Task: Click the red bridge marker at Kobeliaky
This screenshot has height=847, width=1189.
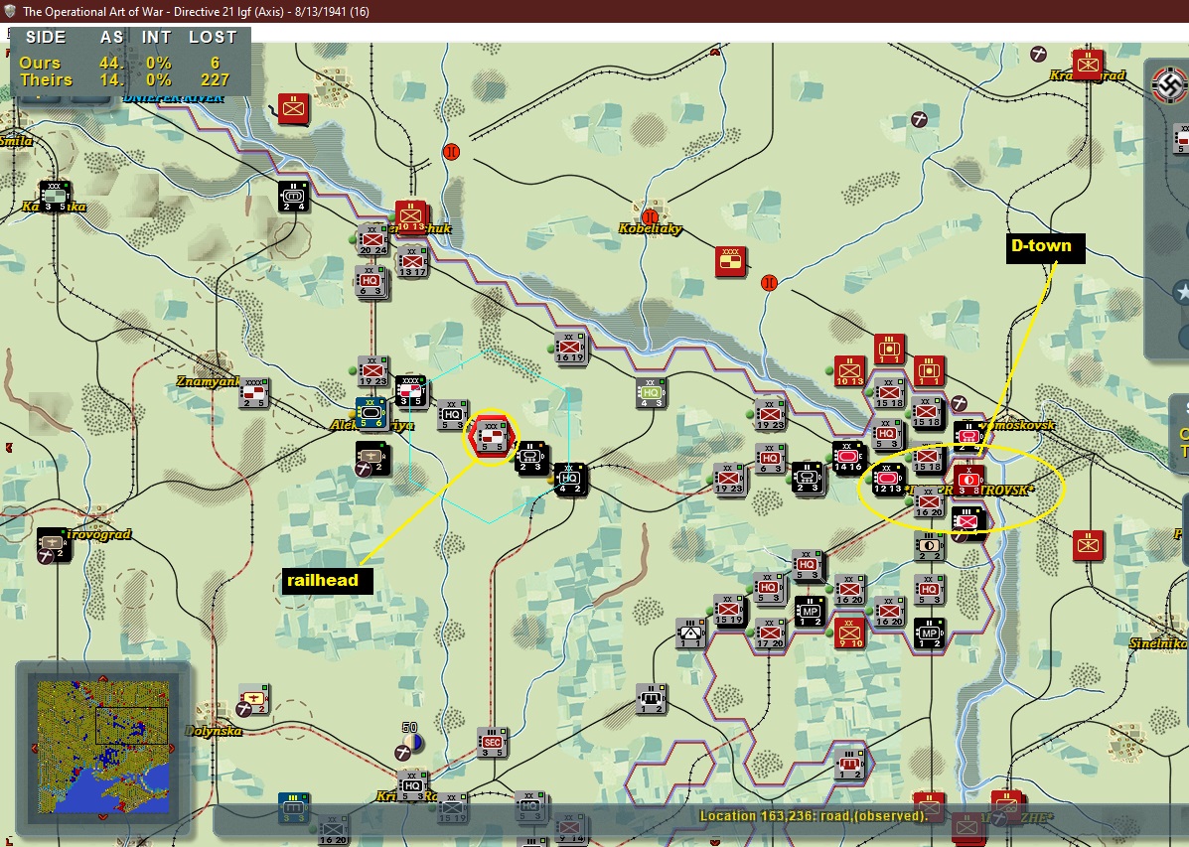Action: tap(650, 217)
